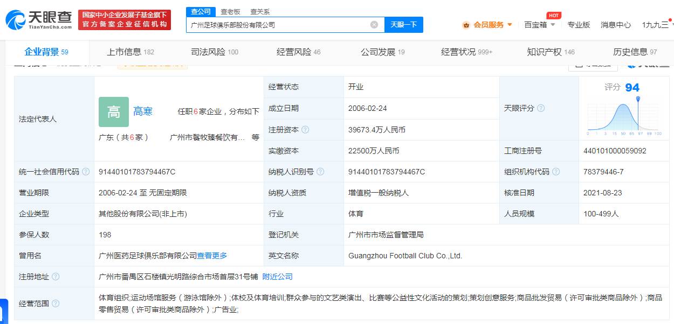The width and height of the screenshot is (674, 324).
Task: Click company type 其他股份有限公司(非上市)
Action: point(143,214)
